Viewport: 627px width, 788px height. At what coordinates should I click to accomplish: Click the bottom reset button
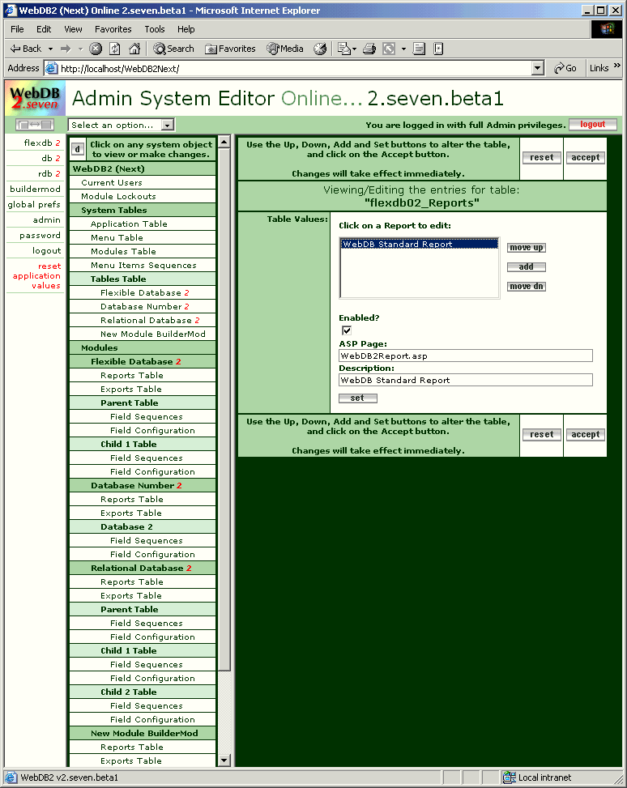(x=541, y=434)
